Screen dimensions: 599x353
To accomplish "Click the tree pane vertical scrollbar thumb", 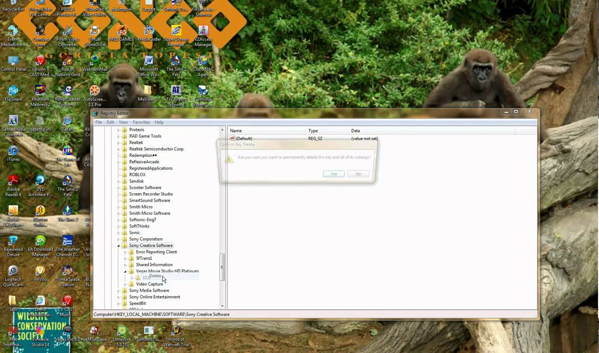I will point(222,267).
